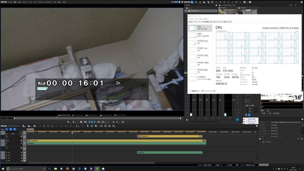The height and width of the screenshot is (171, 304).
Task: Select Memory in Task Manager sidebar
Action: tap(200, 35)
